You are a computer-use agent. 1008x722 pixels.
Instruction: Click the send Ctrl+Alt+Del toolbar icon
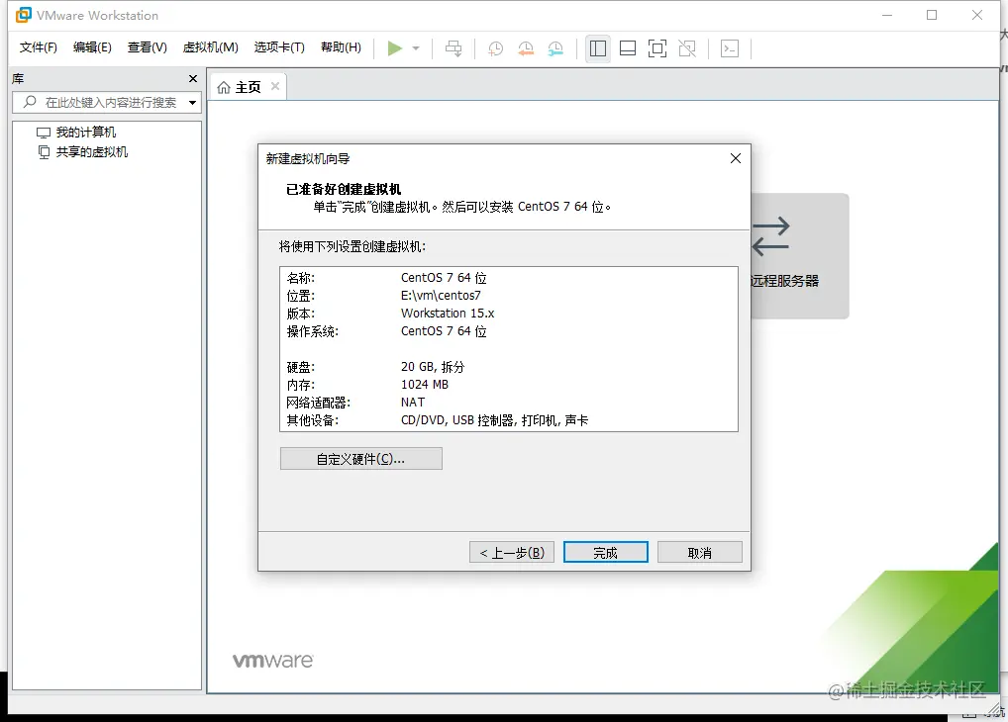coord(454,48)
